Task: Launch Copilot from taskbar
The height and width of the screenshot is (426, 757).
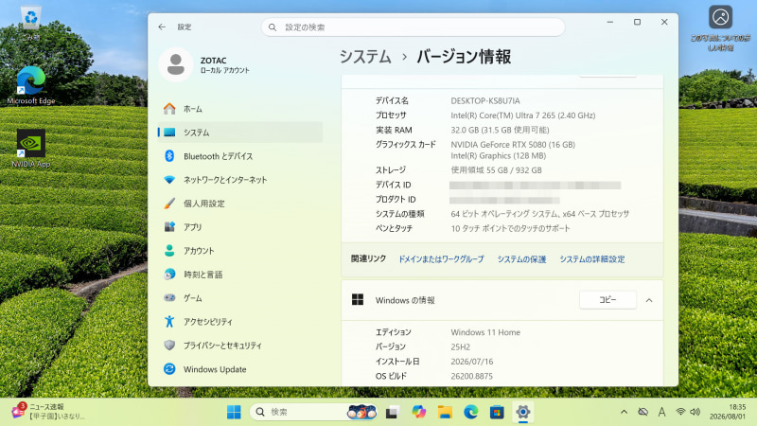Action: [418, 412]
